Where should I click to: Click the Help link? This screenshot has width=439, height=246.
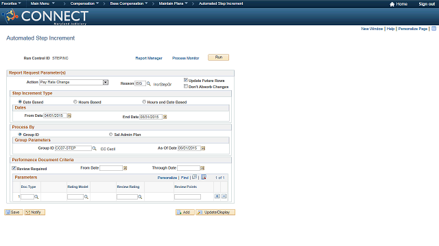(x=390, y=29)
